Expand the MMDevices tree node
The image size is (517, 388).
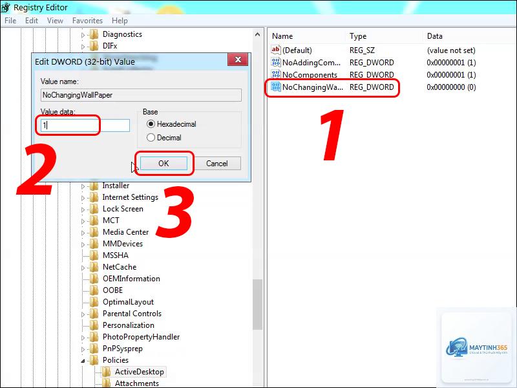[83, 244]
